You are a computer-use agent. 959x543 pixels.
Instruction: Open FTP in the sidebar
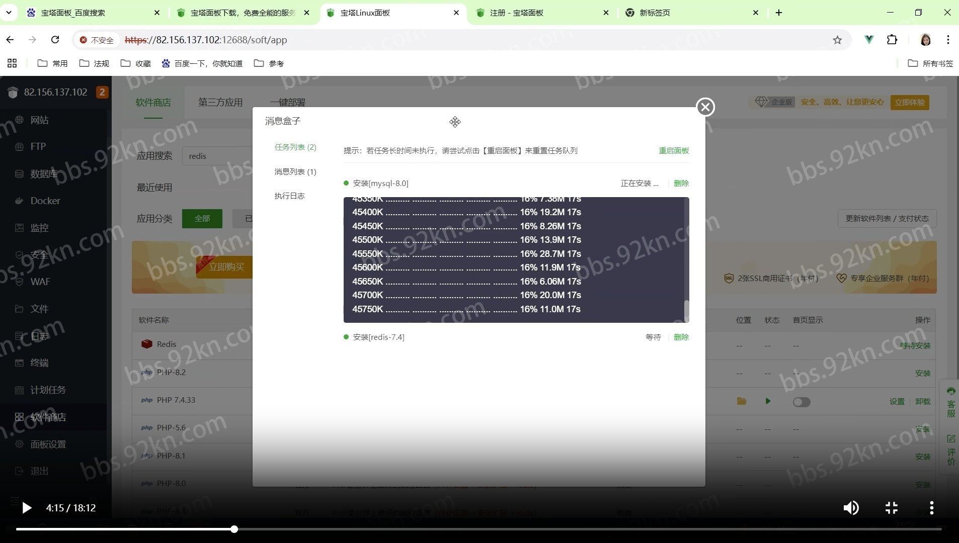coord(53,146)
